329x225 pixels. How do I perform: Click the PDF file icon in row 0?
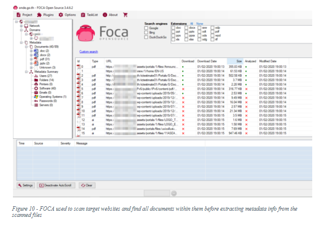pos(79,67)
